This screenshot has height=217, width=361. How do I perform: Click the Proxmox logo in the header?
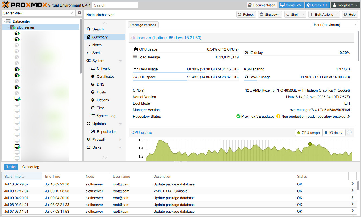point(25,5)
